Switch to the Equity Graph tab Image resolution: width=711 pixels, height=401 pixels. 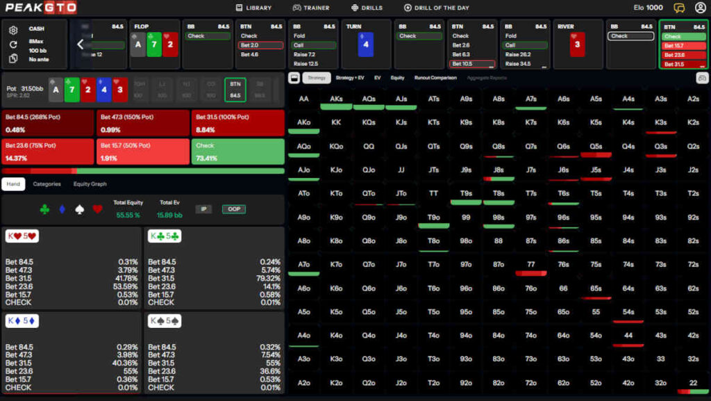pos(90,184)
